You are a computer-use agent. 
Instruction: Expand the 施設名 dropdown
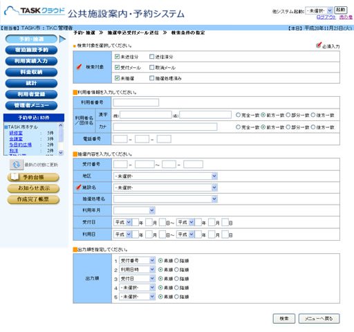(165, 187)
